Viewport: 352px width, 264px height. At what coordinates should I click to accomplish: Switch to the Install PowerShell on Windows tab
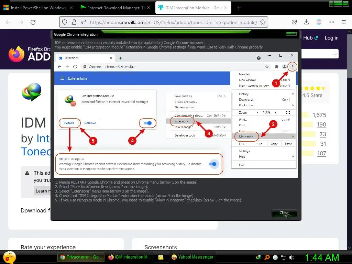pos(38,8)
